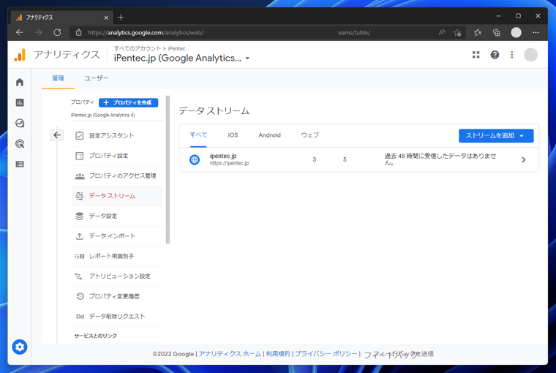Open レポート用識別子 menu item

coord(118,256)
